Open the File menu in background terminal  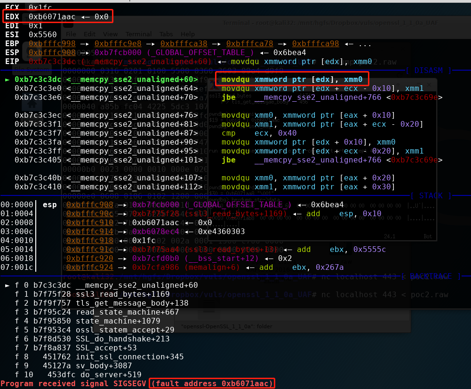pos(71,34)
